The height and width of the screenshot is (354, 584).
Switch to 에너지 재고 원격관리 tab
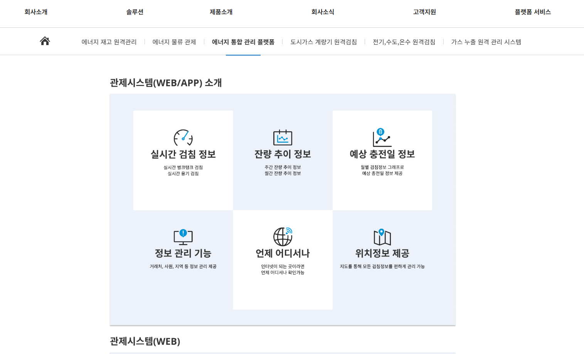(x=109, y=42)
